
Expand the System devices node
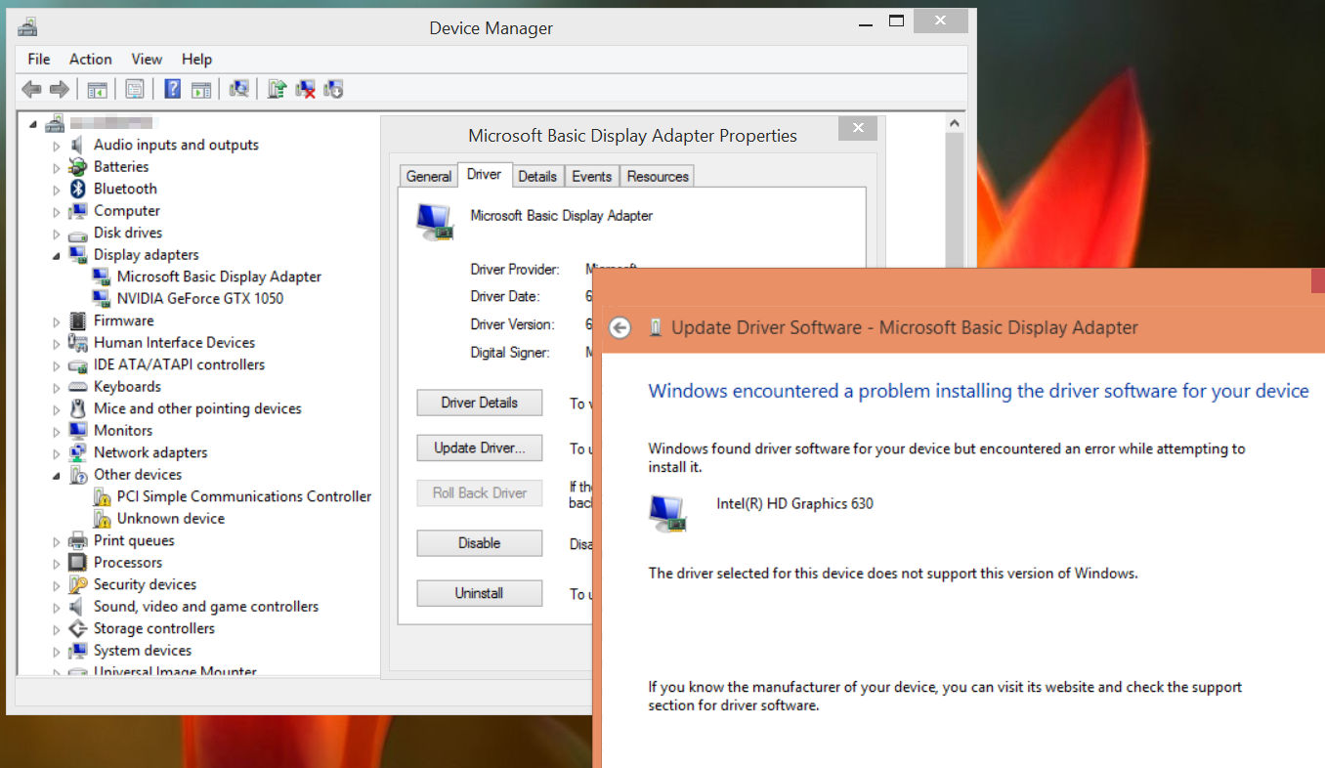(57, 651)
